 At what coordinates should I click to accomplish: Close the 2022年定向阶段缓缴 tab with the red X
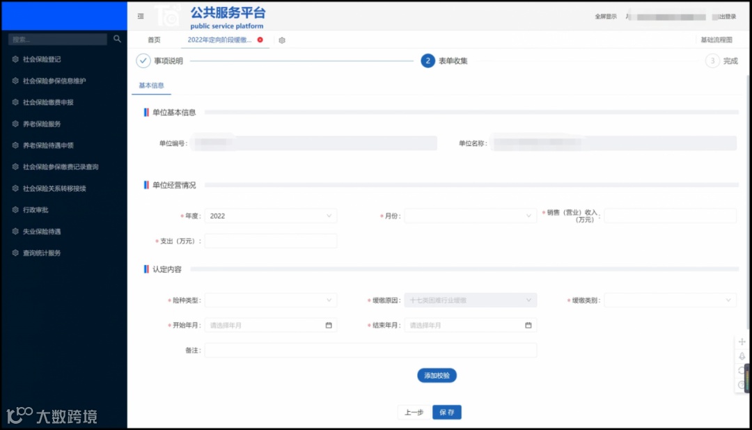[260, 40]
